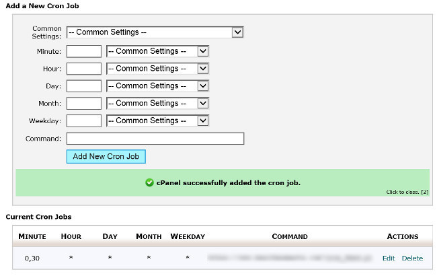The height and width of the screenshot is (276, 437).
Task: Expand the Minute common settings dropdown
Action: coord(158,51)
